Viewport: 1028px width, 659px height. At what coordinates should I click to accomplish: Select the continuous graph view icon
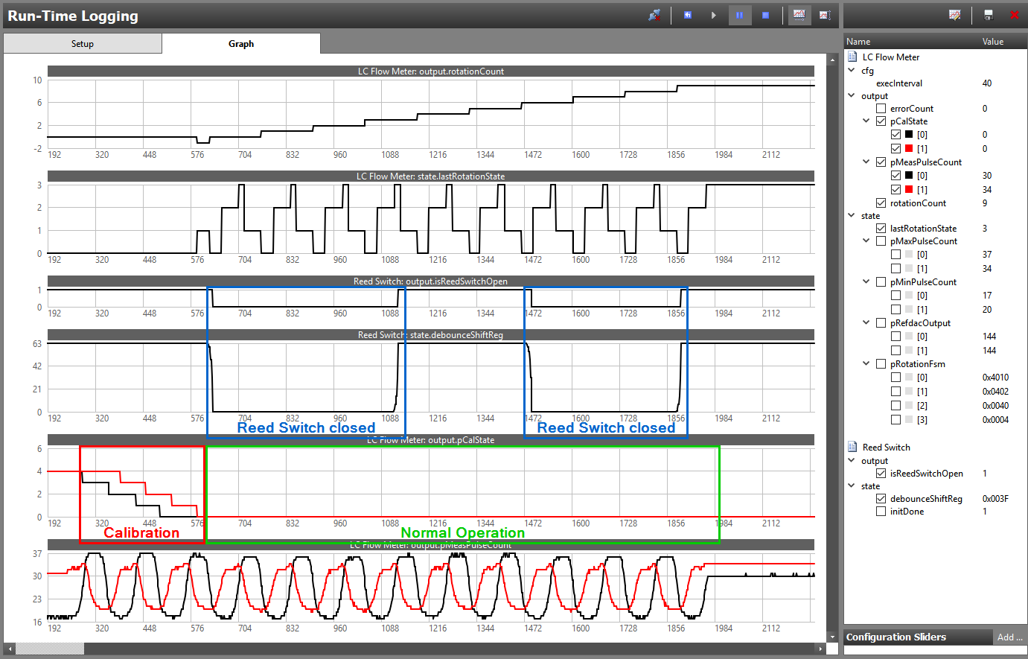799,15
